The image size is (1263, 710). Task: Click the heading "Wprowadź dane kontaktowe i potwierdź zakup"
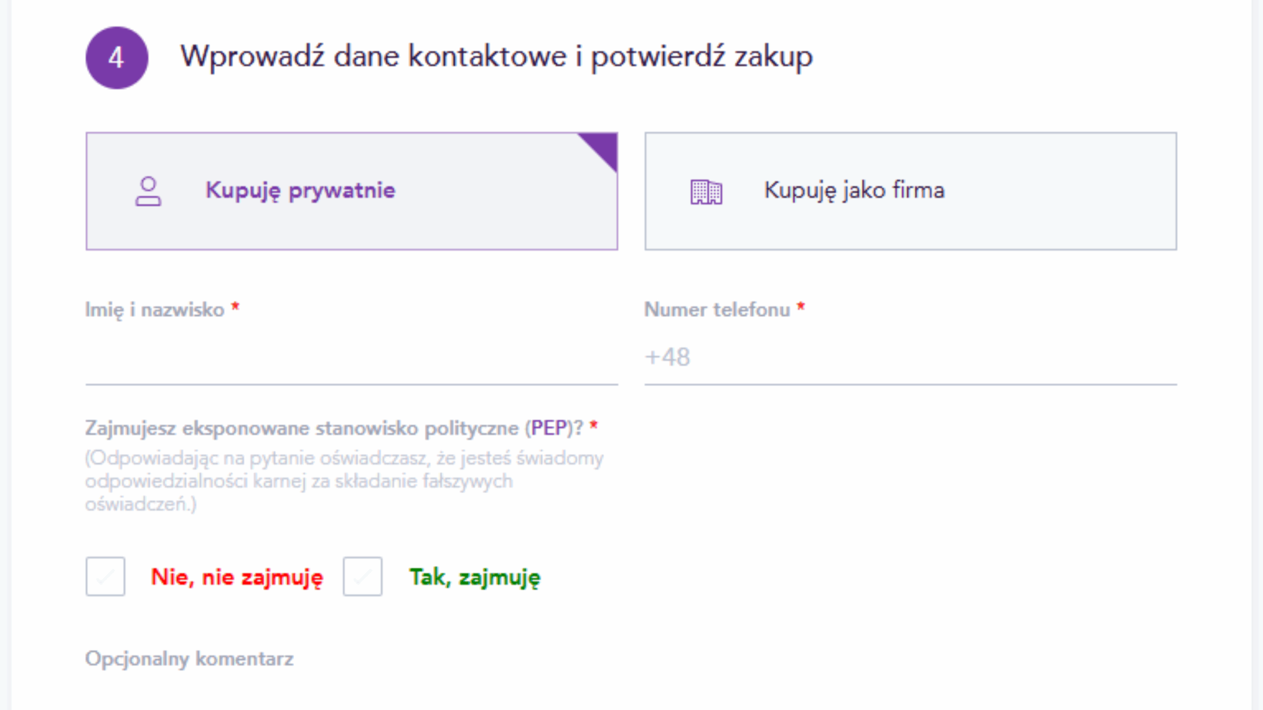pos(496,57)
